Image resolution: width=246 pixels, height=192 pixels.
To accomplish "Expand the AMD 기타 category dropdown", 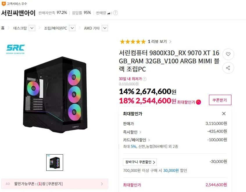I will (x=104, y=28).
